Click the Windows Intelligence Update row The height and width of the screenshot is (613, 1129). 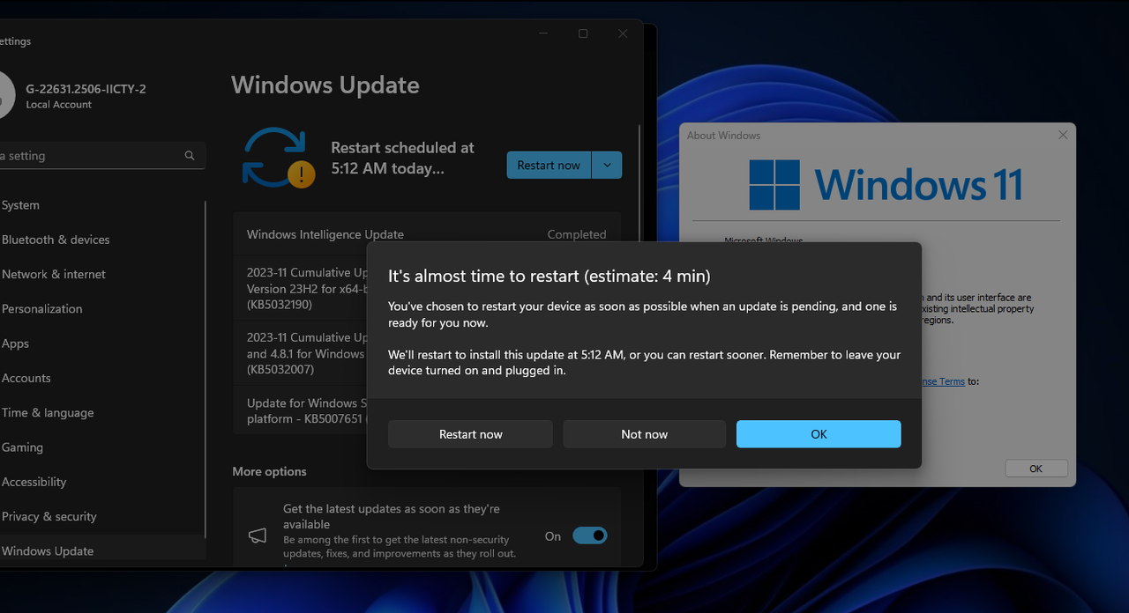pyautogui.click(x=427, y=234)
